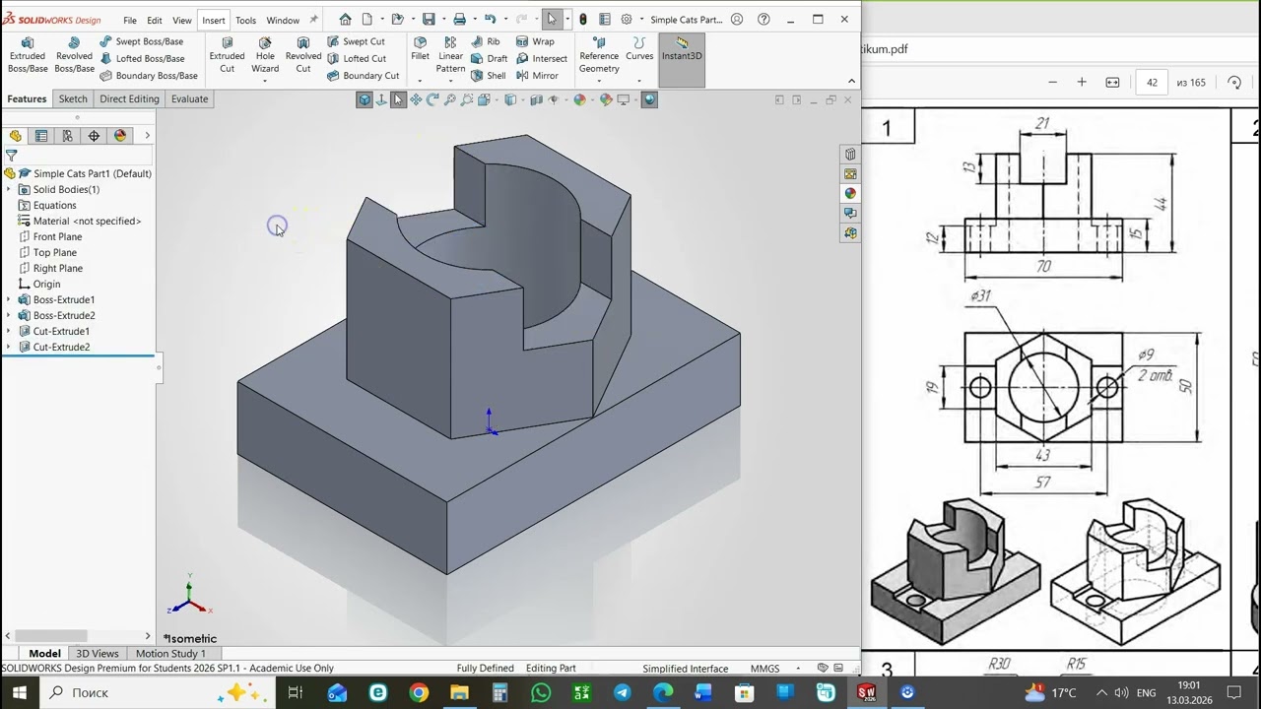Viewport: 1261px width, 709px height.
Task: Select the Intersect feature
Action: (541, 58)
